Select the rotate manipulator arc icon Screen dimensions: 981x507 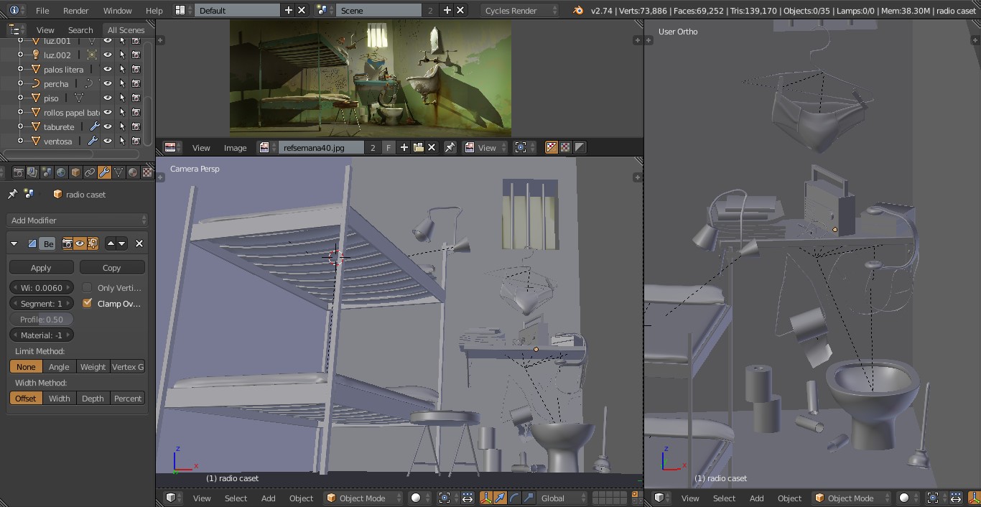514,498
